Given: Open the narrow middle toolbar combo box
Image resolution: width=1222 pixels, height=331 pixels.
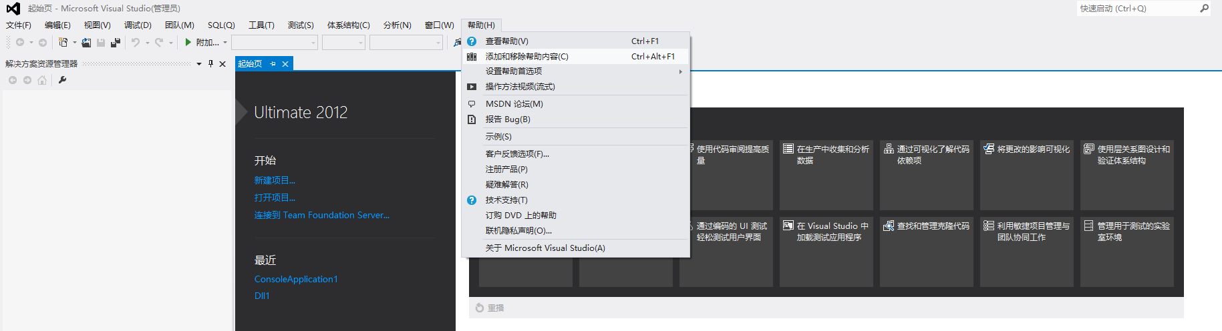Looking at the screenshot, I should click(x=344, y=43).
